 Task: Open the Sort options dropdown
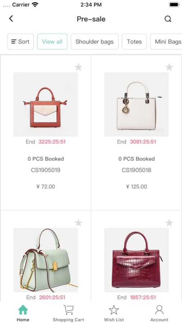(20, 42)
